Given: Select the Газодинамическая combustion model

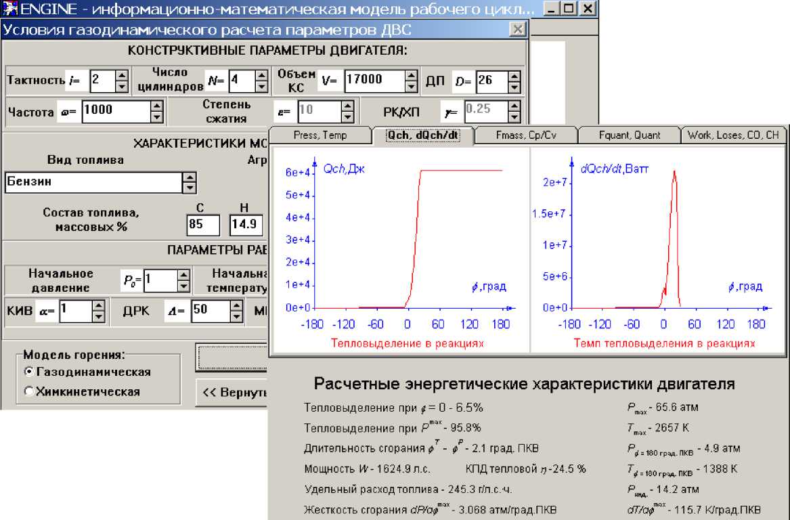Looking at the screenshot, I should point(88,372).
